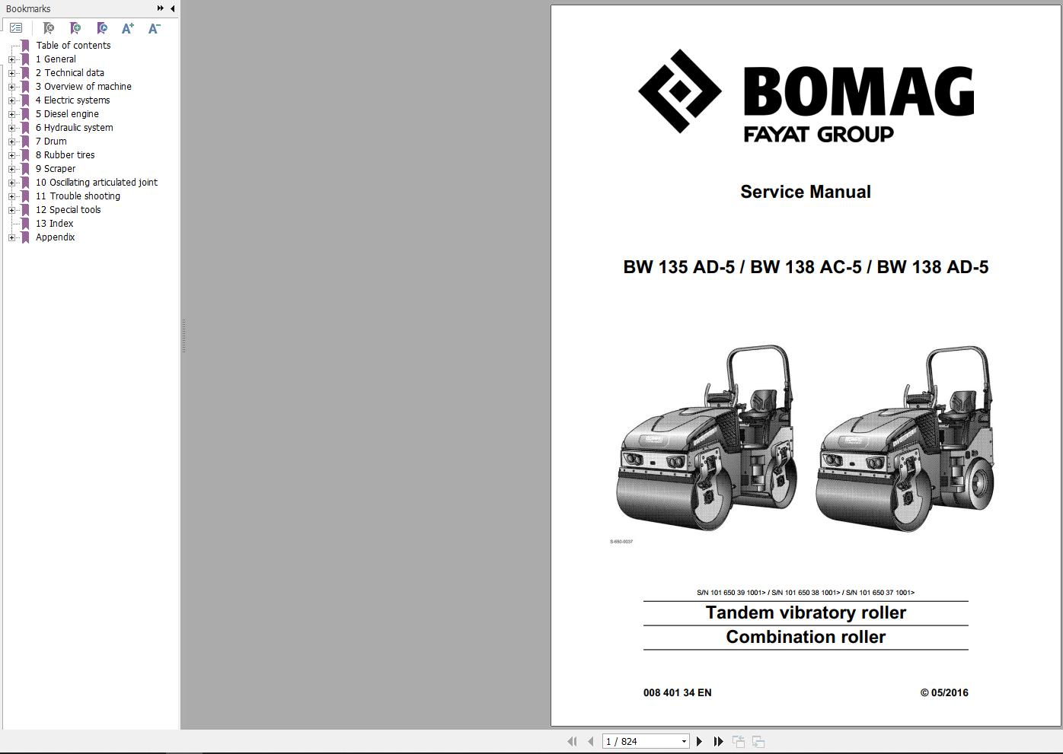Screen dimensions: 1063x754
Task: Click the left roller illustration
Action: coord(707,437)
